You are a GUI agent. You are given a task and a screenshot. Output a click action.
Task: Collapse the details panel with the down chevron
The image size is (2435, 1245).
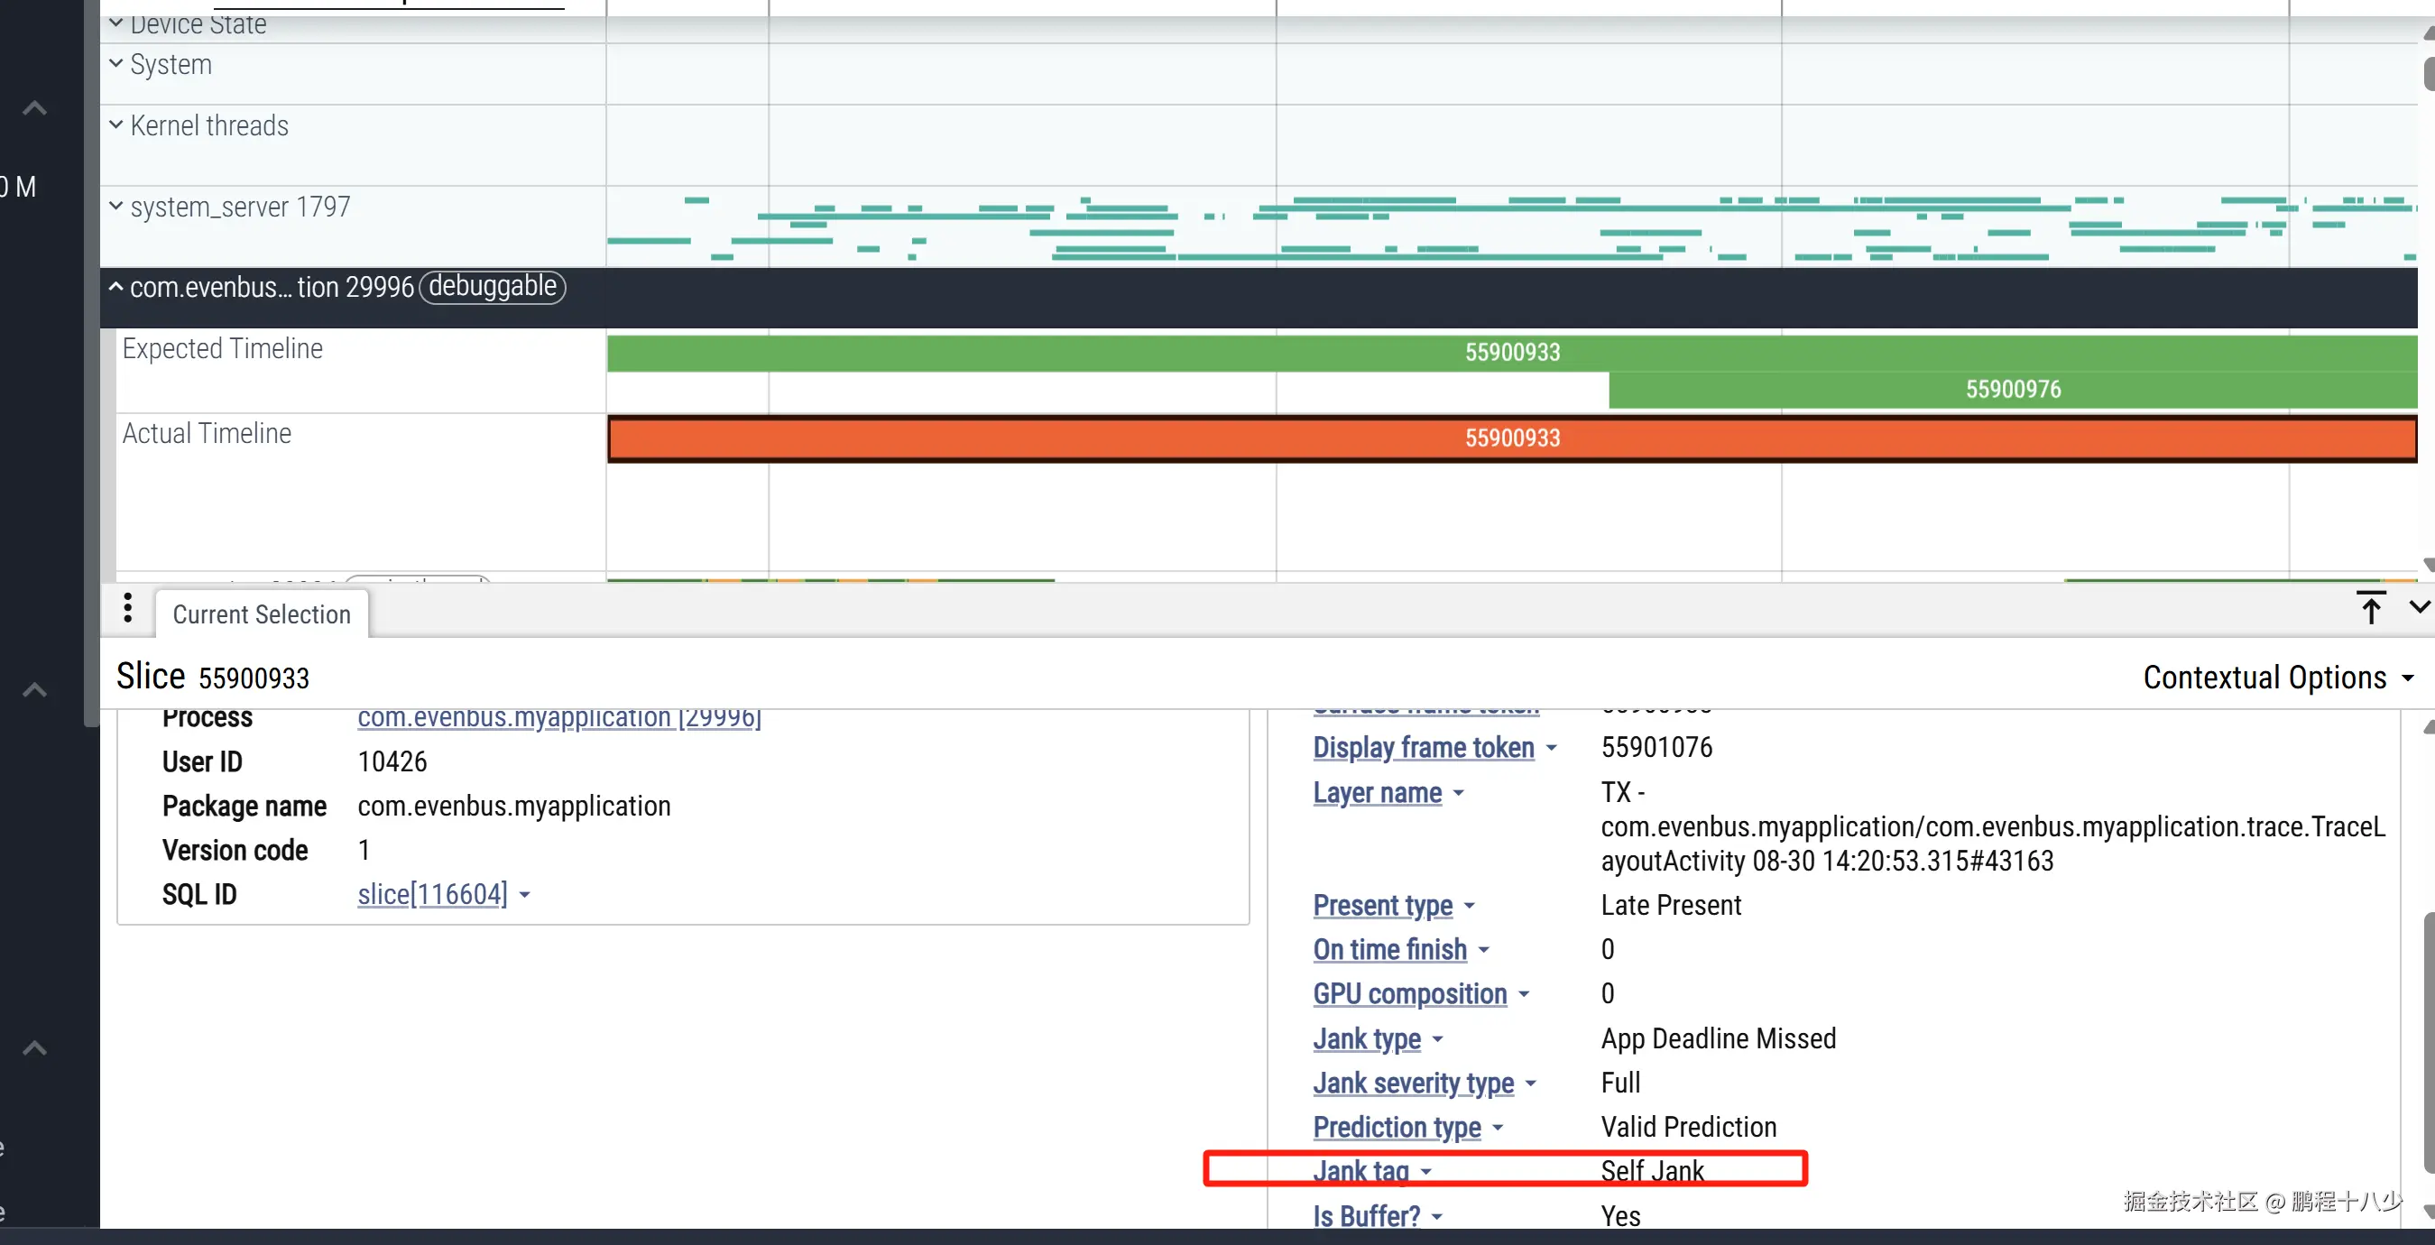tap(2419, 608)
